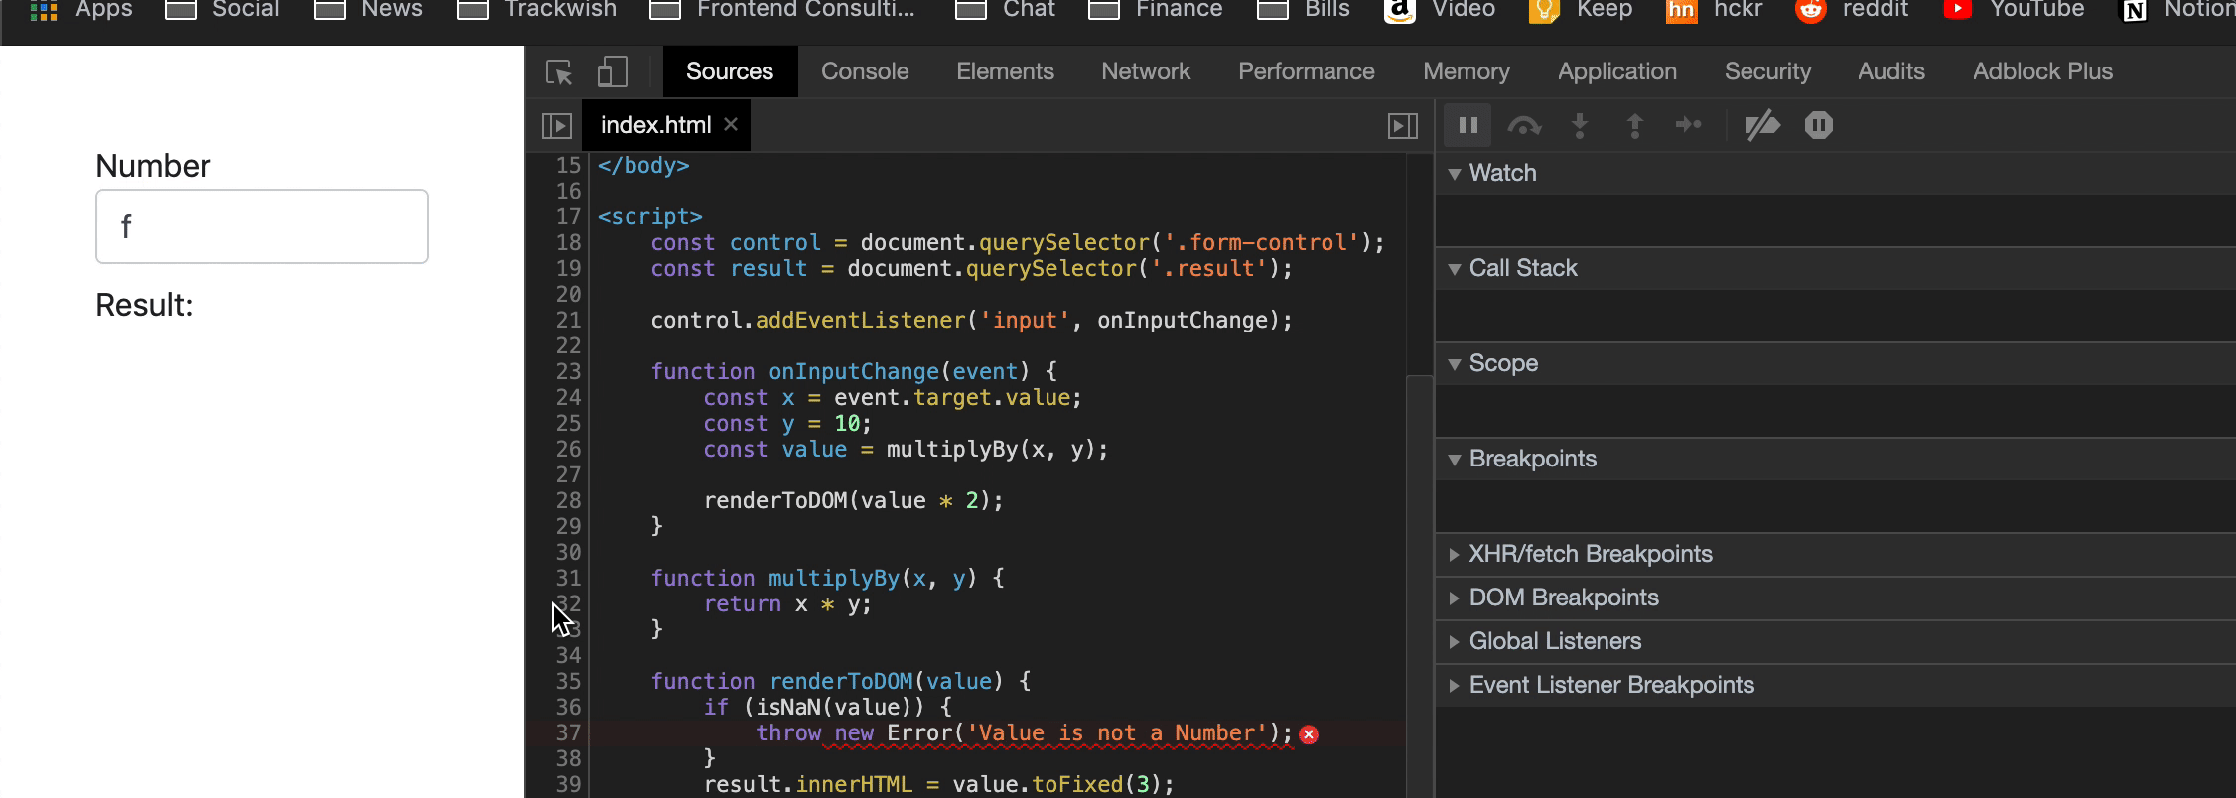Screen dimensions: 2236x798
Task: Switch to the Sources tab
Action: (x=730, y=71)
